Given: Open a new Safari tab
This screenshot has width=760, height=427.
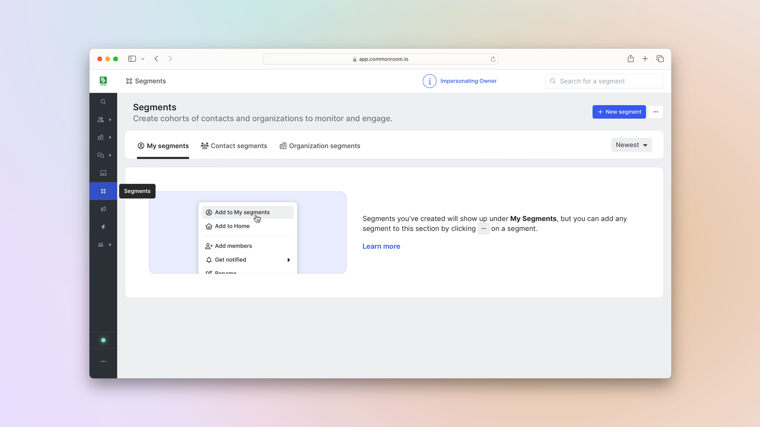Looking at the screenshot, I should click(645, 59).
